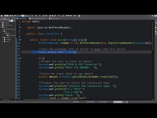Click the Open Type toolbar icon
157x118 pixels.
50,16
